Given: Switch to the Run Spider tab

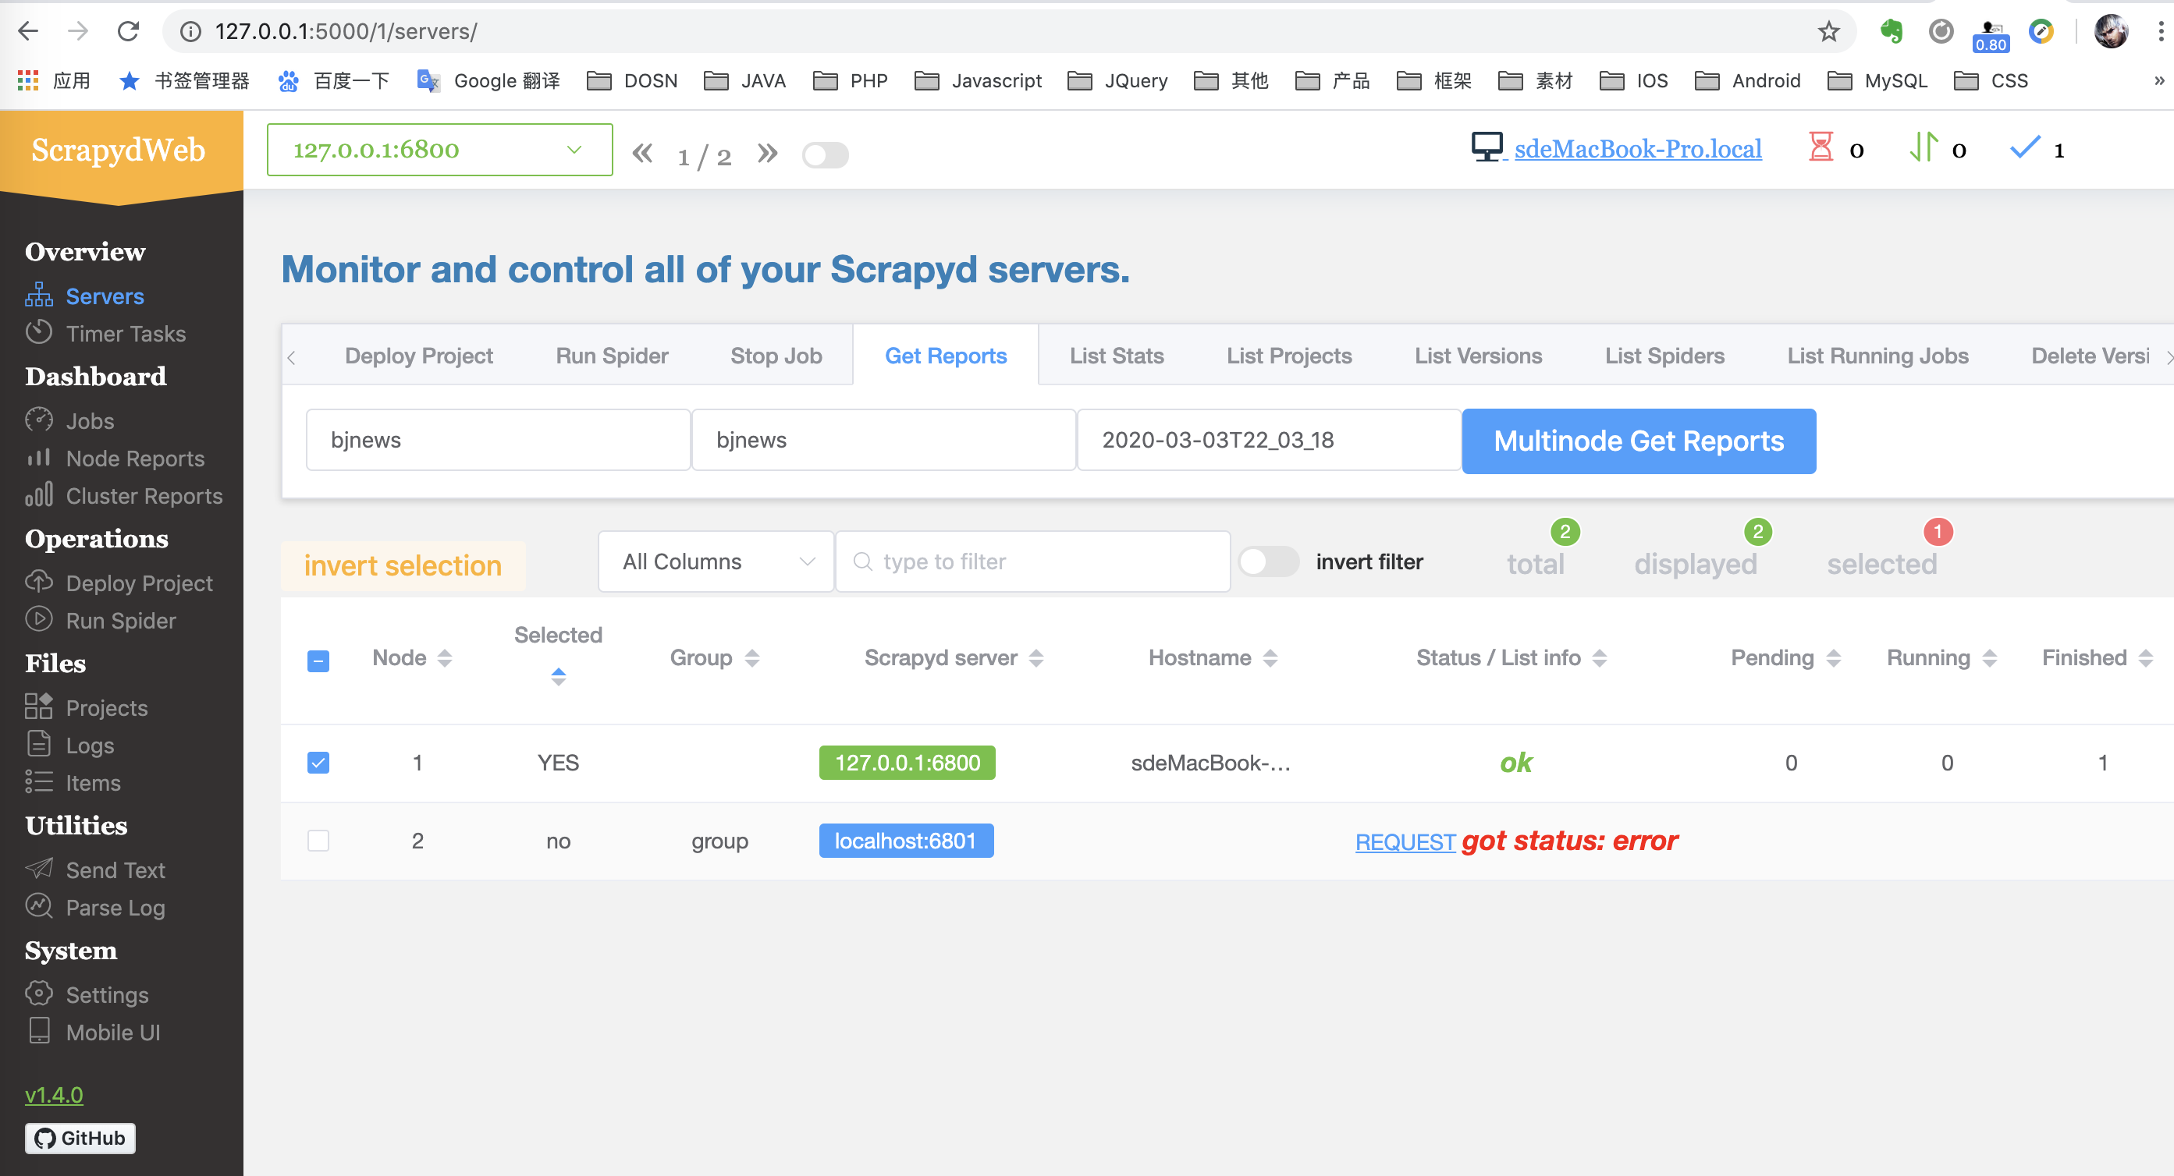Looking at the screenshot, I should 612,356.
